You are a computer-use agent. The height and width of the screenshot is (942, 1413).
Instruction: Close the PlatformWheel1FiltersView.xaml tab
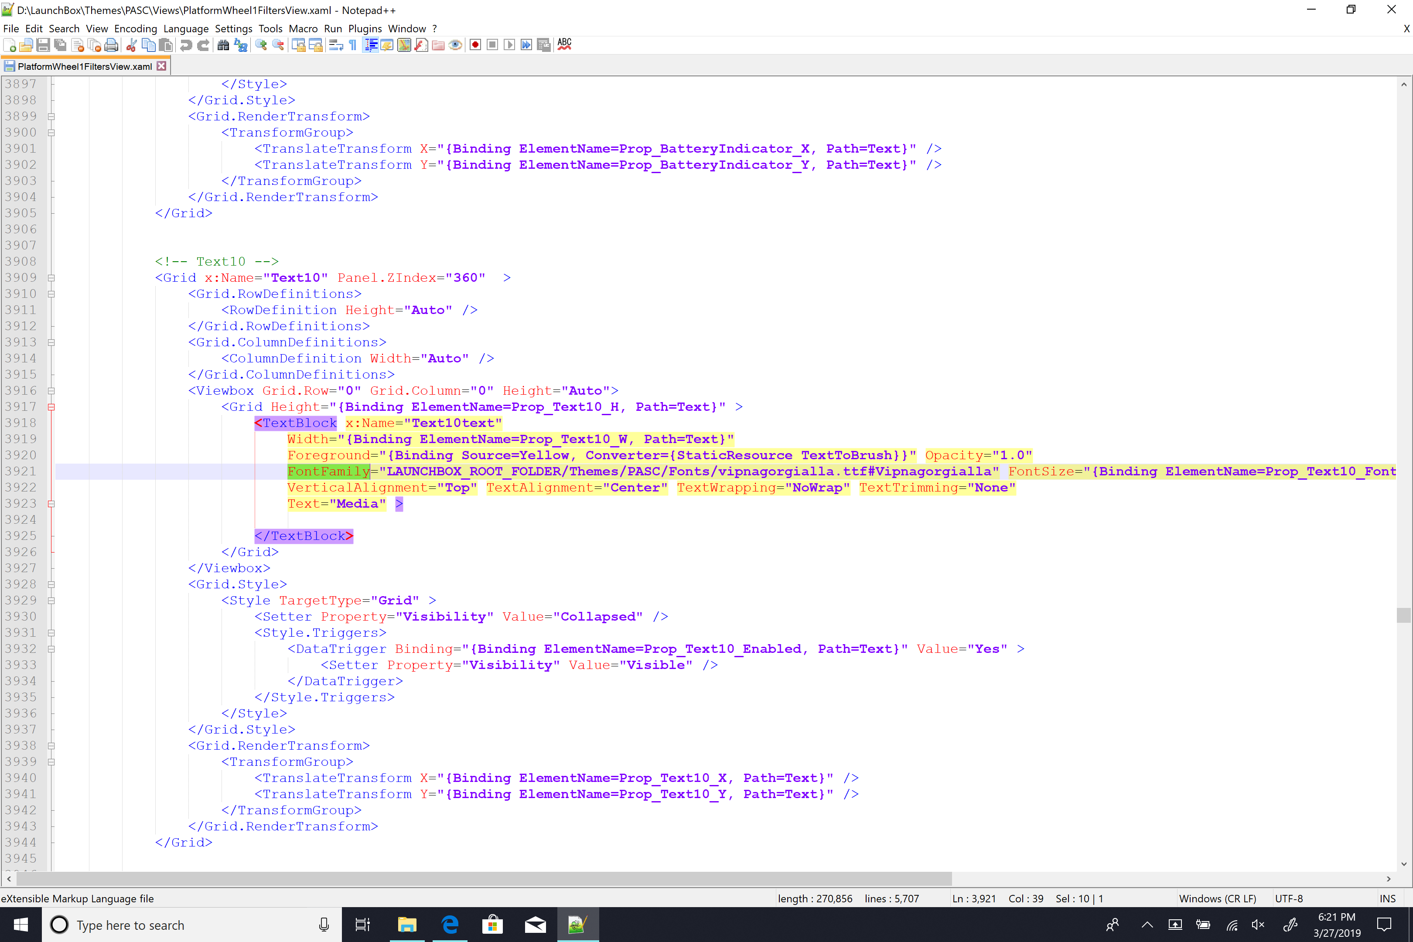tap(161, 66)
